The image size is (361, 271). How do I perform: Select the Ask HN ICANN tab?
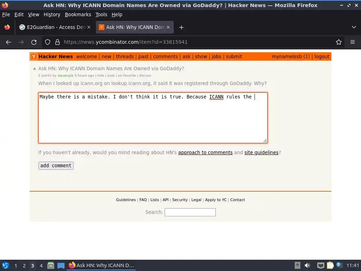135,27
